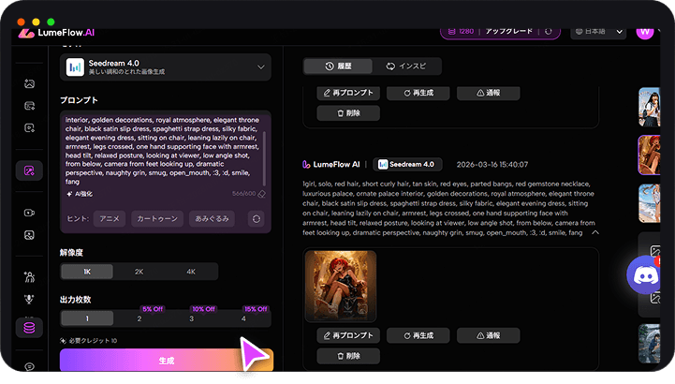The height and width of the screenshot is (384, 675).
Task: Set output count to 3
Action: point(191,318)
